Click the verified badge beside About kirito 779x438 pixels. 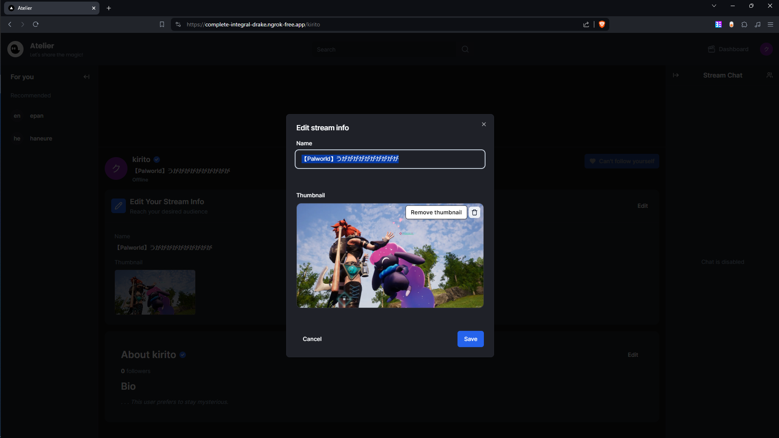(x=183, y=355)
